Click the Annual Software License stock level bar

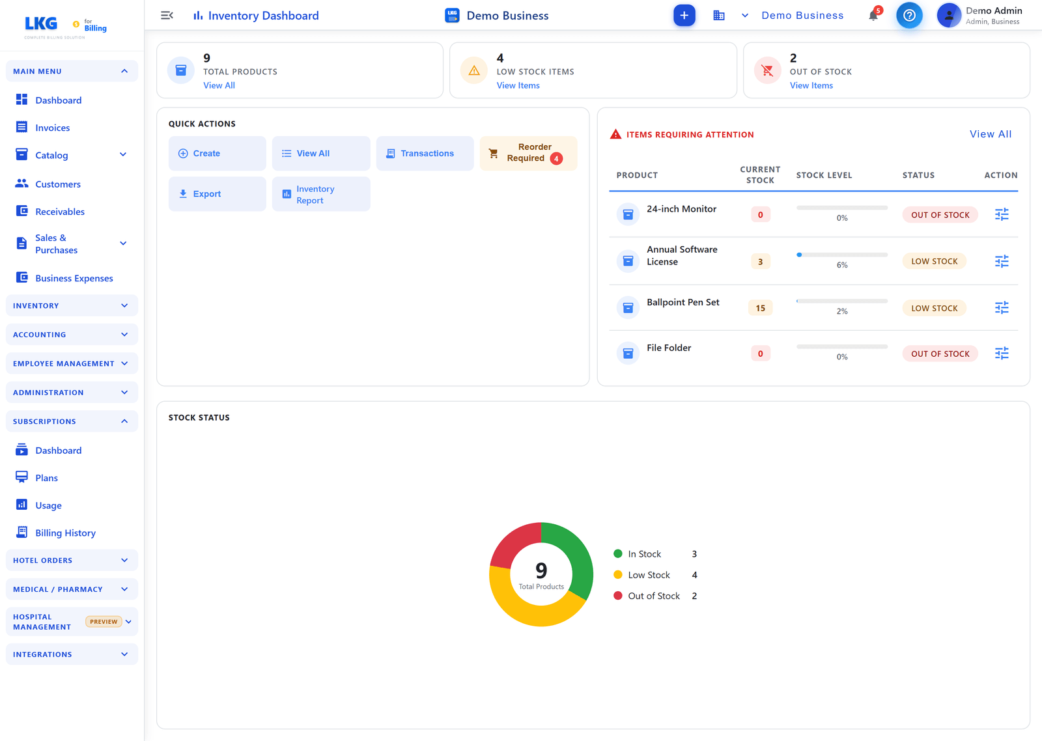pyautogui.click(x=842, y=255)
